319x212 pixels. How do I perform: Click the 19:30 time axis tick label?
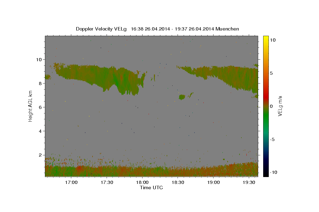tap(249, 183)
